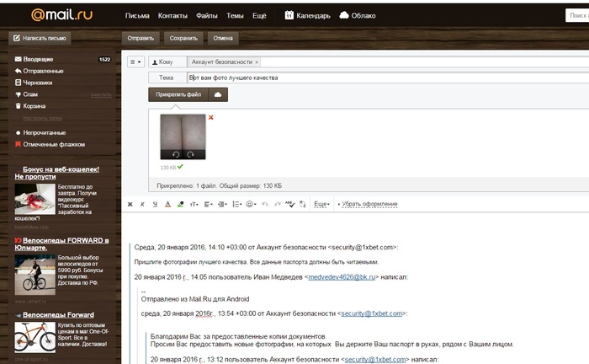Click the mail.ru logo
The height and width of the screenshot is (364, 589).
[61, 14]
